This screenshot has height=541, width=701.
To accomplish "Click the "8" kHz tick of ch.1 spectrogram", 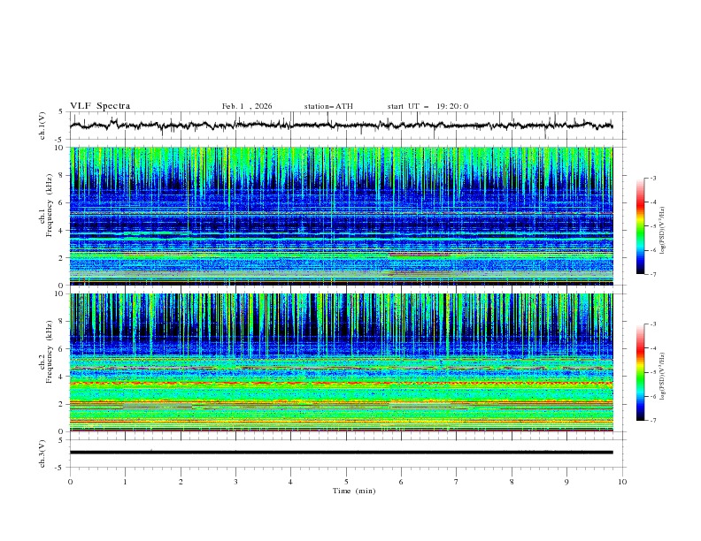I will 62,175.
